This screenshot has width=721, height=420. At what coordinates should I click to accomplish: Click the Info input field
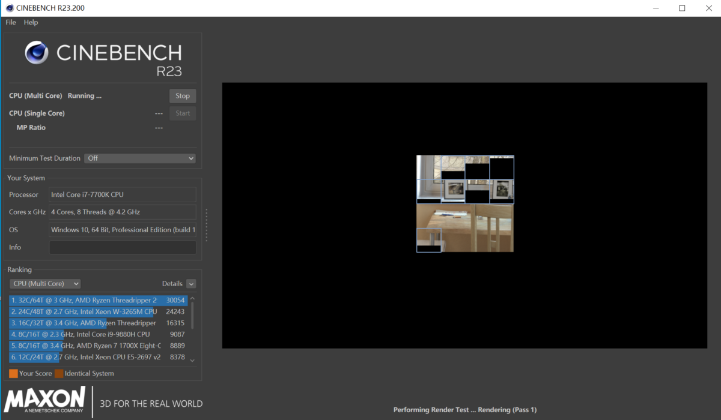pyautogui.click(x=123, y=247)
